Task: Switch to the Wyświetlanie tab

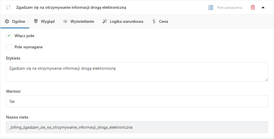Action: point(79,21)
